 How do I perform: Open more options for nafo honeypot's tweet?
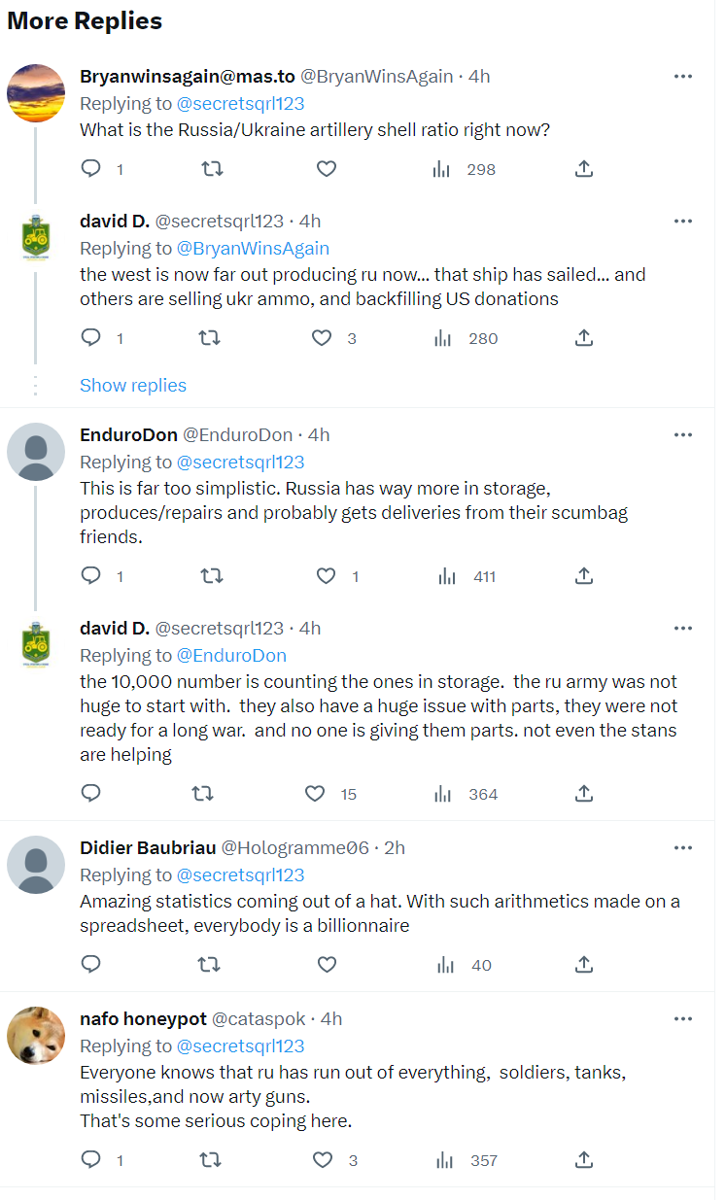683,1019
